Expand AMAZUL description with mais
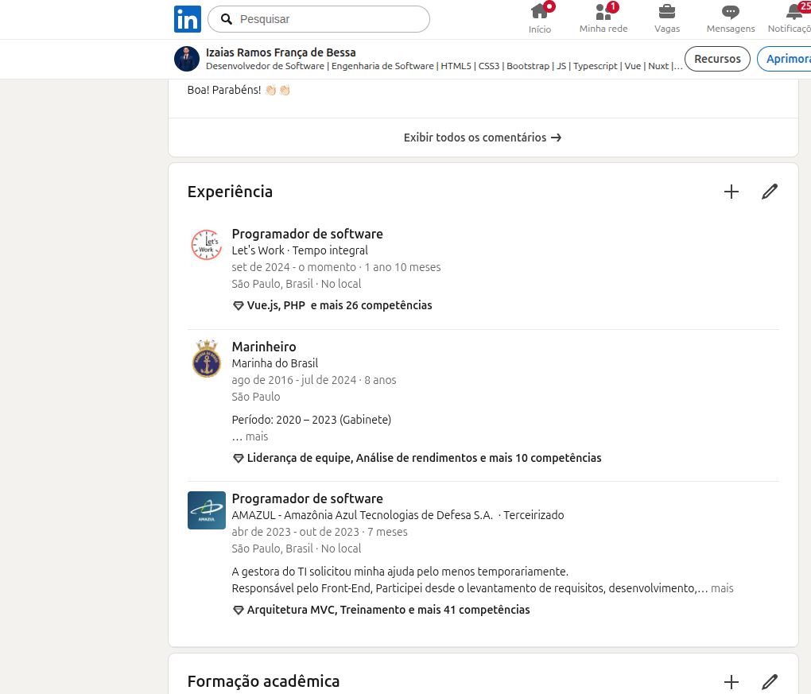This screenshot has width=811, height=694. coord(722,588)
